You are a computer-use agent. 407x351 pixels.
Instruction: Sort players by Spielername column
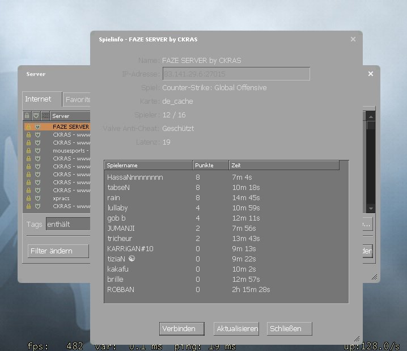149,165
